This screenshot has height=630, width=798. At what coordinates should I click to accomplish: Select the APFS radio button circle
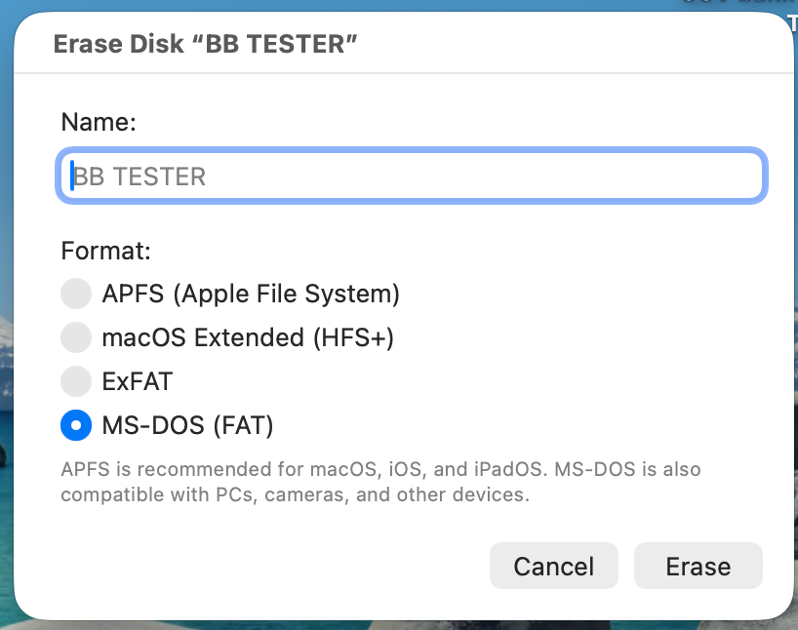[x=76, y=294]
